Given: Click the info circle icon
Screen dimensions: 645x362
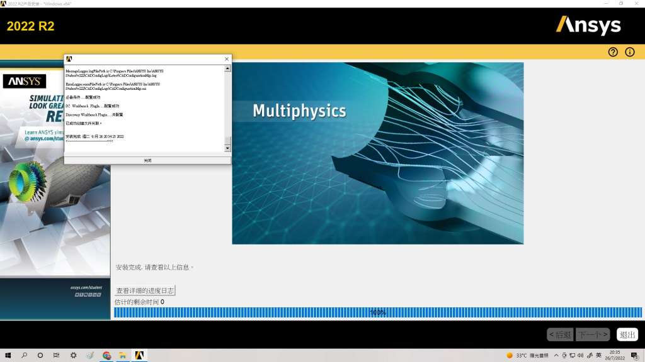Looking at the screenshot, I should [x=630, y=52].
